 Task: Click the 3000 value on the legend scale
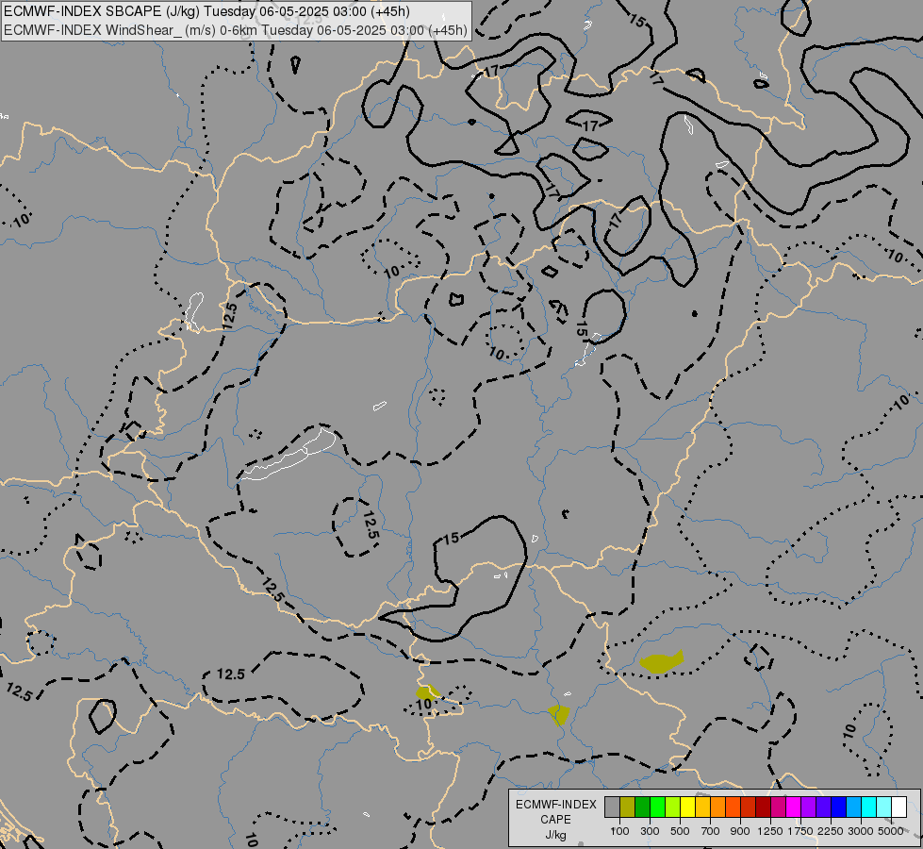click(861, 831)
